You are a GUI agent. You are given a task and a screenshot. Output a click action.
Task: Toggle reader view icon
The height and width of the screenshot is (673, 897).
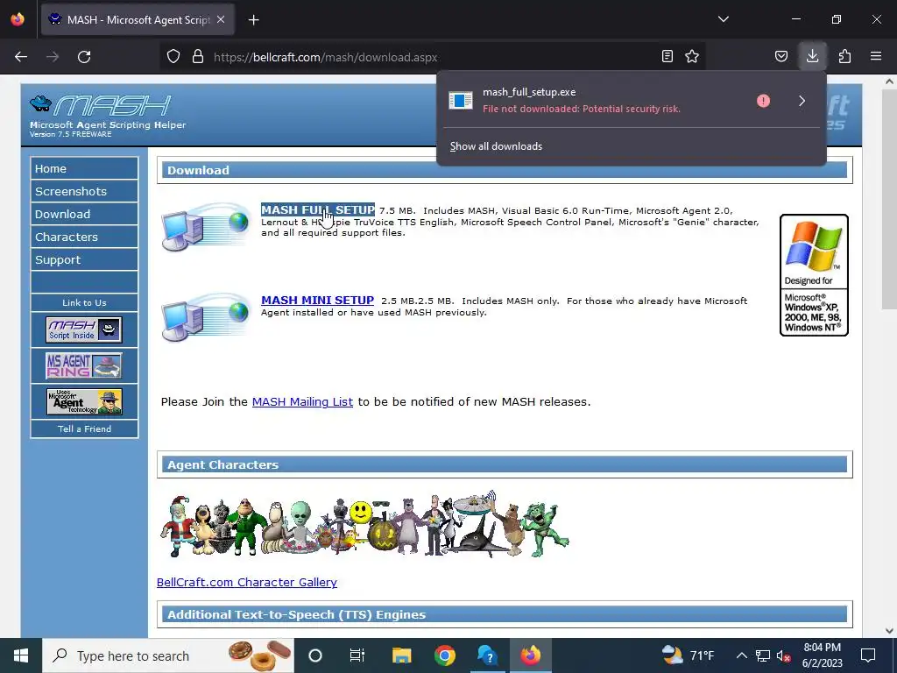(667, 57)
